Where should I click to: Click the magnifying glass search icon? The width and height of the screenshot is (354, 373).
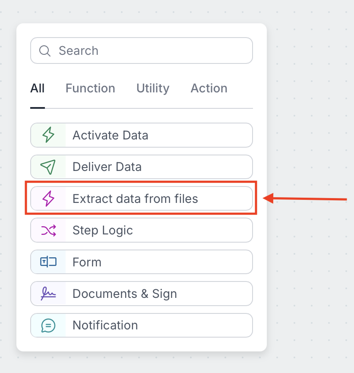click(45, 51)
